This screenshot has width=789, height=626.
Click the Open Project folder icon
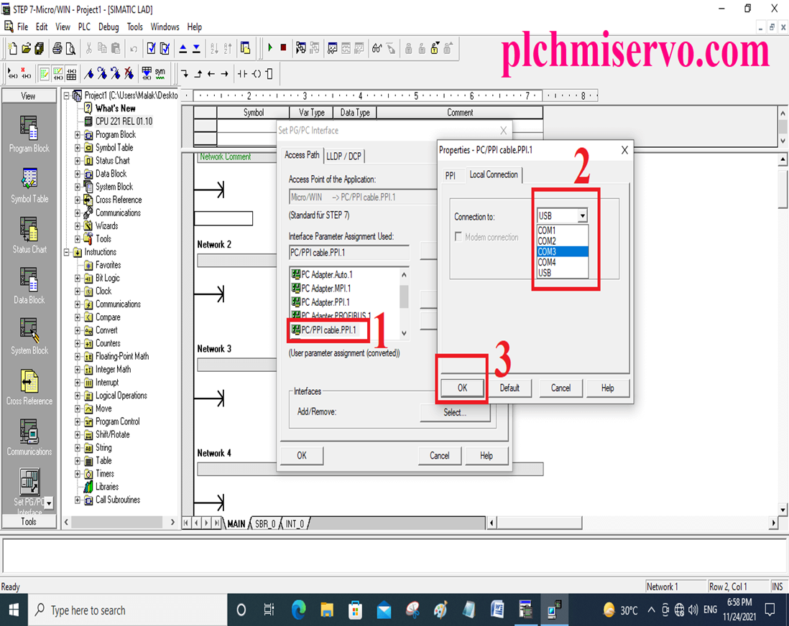coord(26,48)
